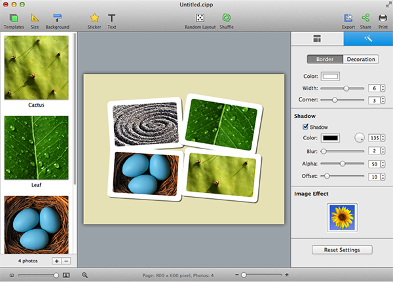The height and width of the screenshot is (282, 393).
Task: Open the Templates tool
Action: tap(13, 18)
